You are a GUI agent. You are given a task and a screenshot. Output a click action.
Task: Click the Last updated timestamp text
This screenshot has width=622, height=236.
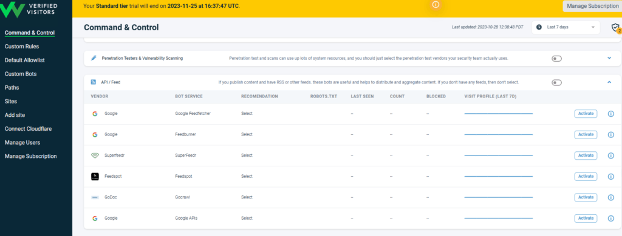[x=488, y=27]
